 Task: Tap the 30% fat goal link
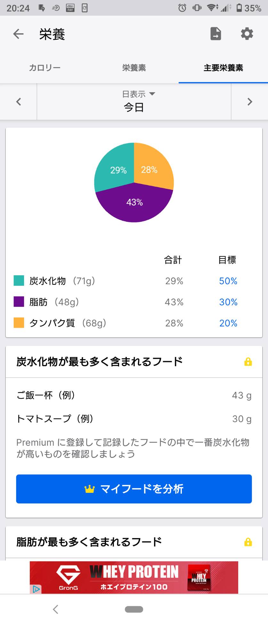click(x=228, y=302)
